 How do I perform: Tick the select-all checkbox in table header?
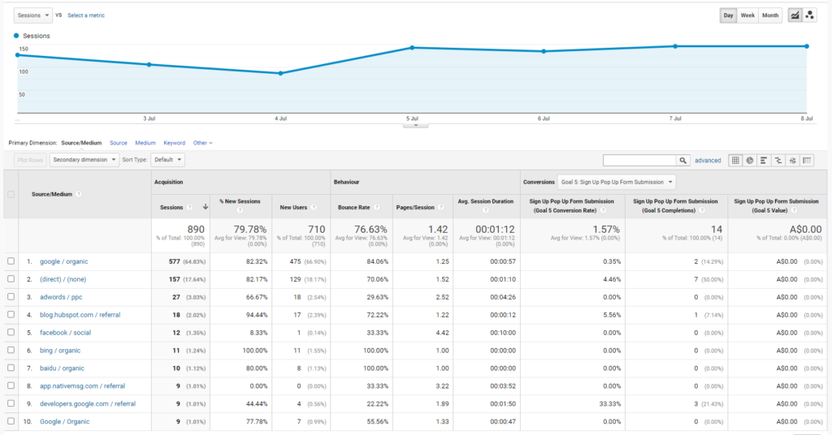pyautogui.click(x=11, y=195)
